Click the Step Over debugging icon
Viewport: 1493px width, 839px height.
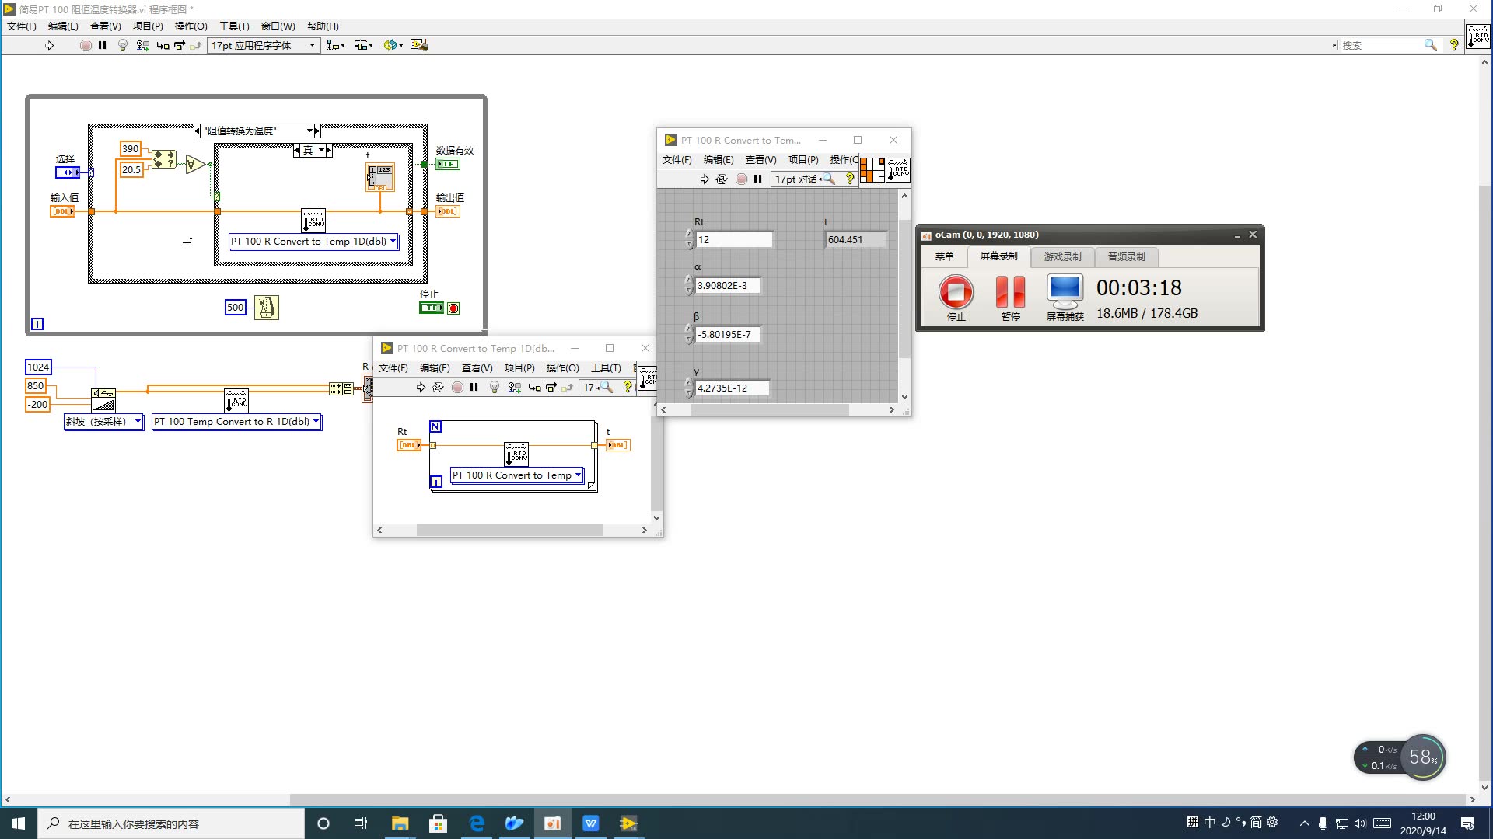tap(179, 45)
